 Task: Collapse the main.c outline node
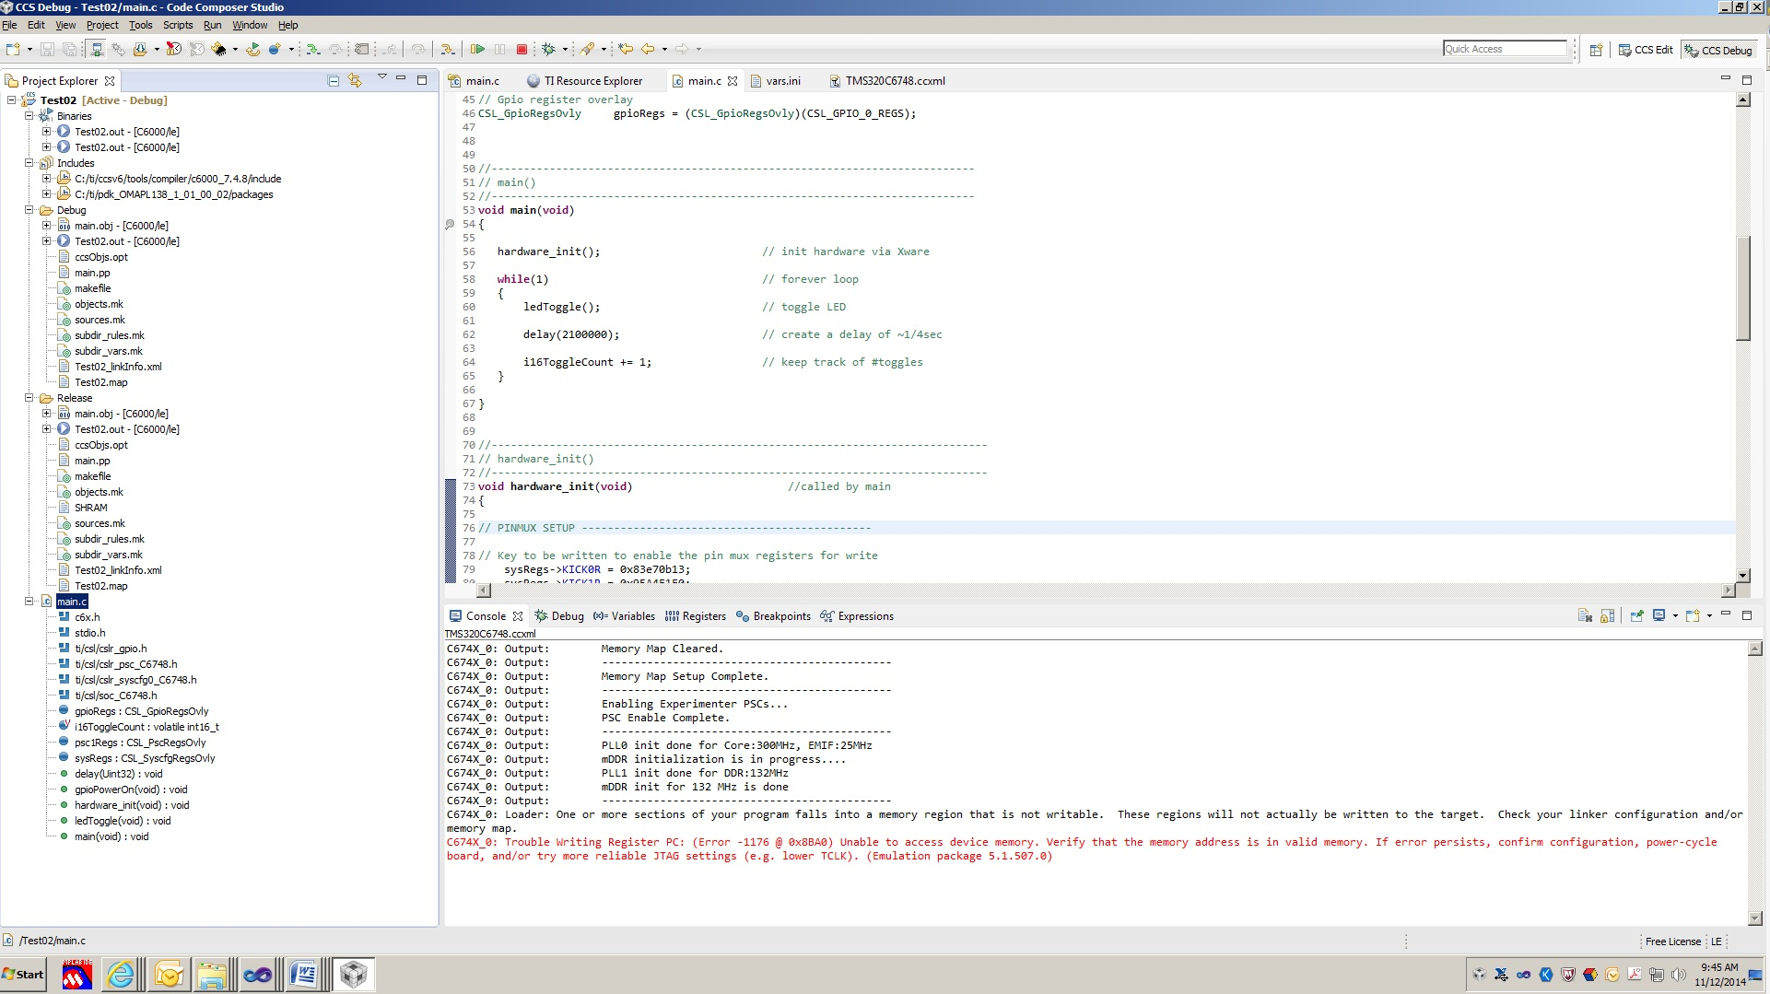[29, 602]
